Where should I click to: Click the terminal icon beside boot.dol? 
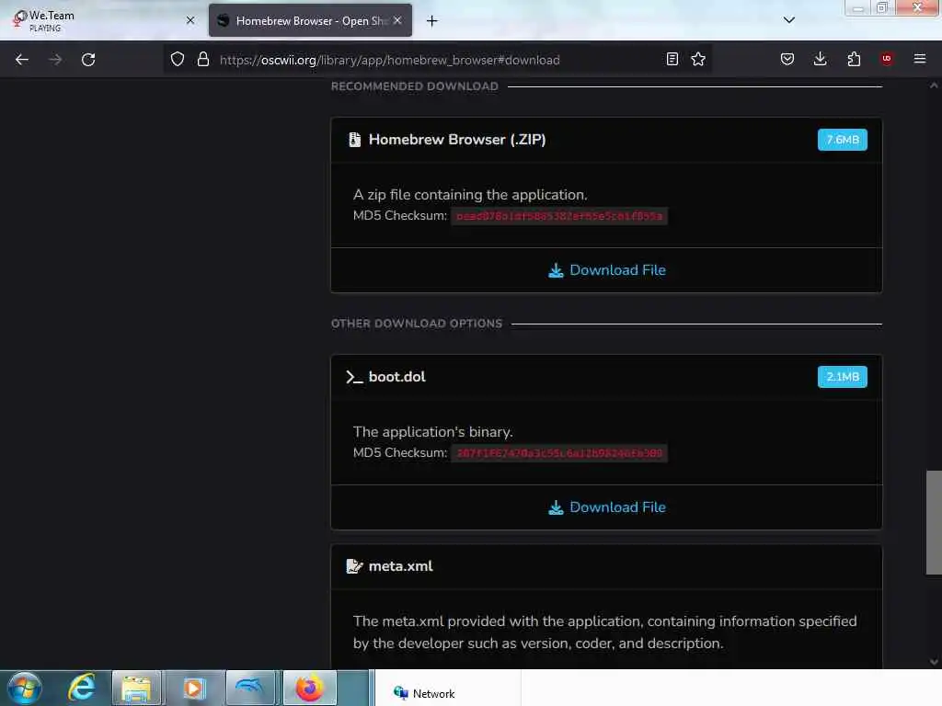(354, 377)
